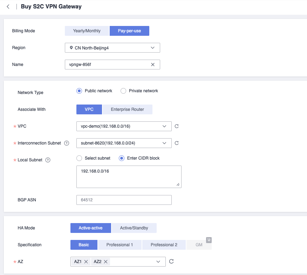
Task: Clear the Name field text
Action: (153, 65)
